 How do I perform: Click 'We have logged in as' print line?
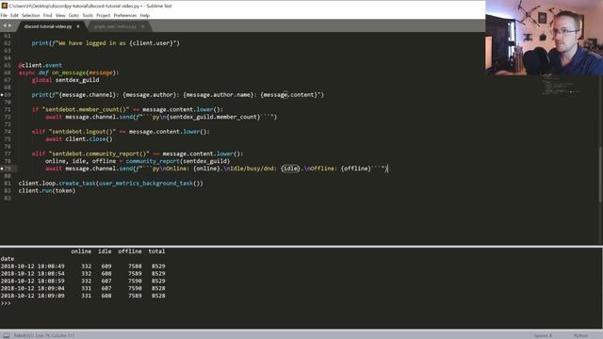pyautogui.click(x=106, y=43)
